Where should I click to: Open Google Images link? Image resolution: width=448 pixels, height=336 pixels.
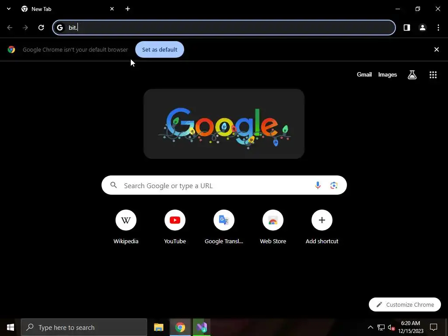[x=388, y=74]
